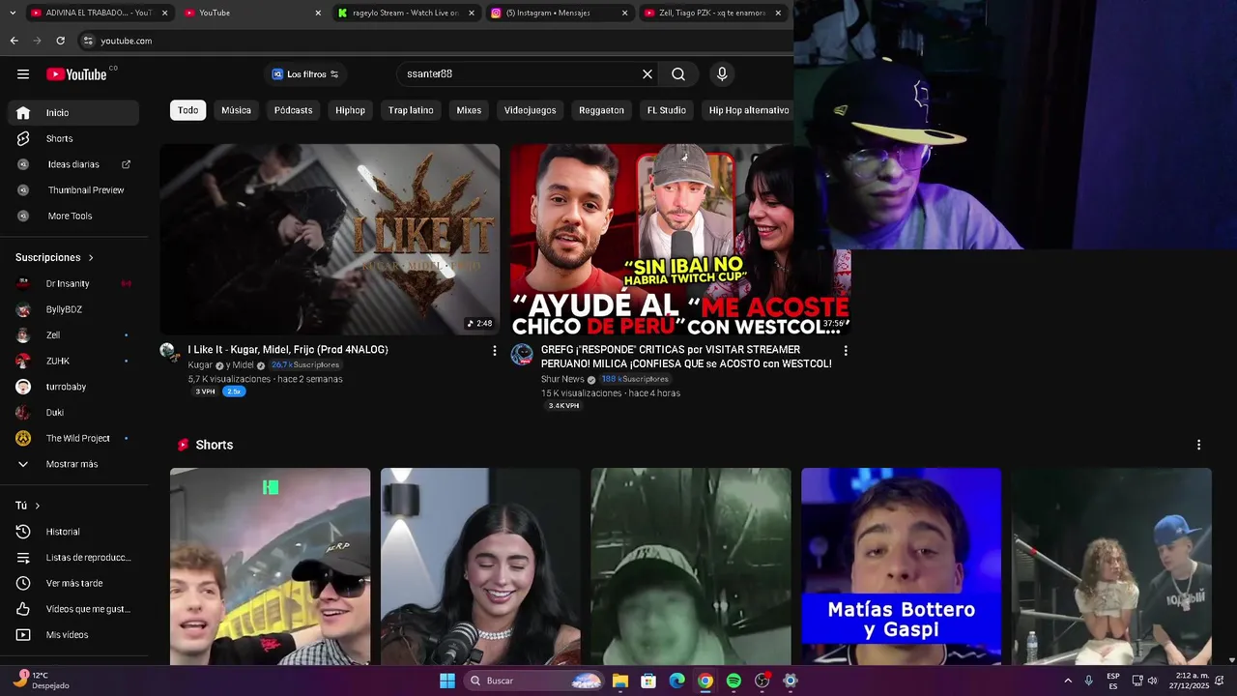The height and width of the screenshot is (696, 1237).
Task: Open turrobaby subscription channel
Action: (x=73, y=387)
